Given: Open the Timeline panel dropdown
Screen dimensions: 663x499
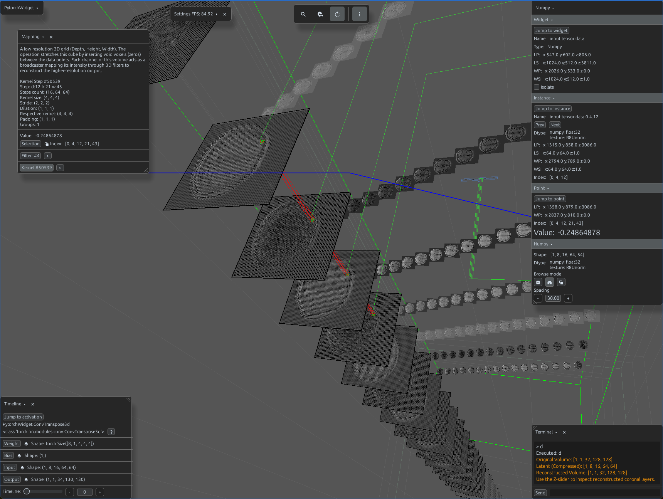Looking at the screenshot, I should pos(25,404).
